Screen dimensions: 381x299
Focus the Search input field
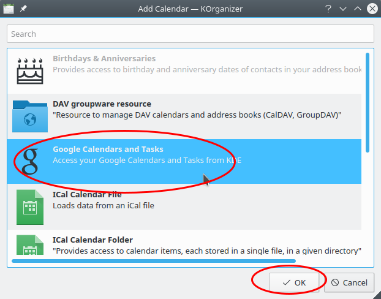(x=190, y=34)
